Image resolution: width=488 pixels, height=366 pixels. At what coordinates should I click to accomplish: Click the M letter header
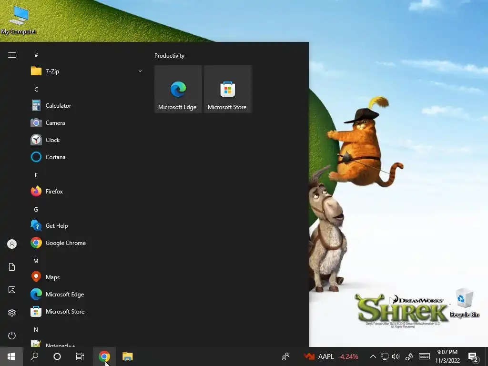pos(36,261)
